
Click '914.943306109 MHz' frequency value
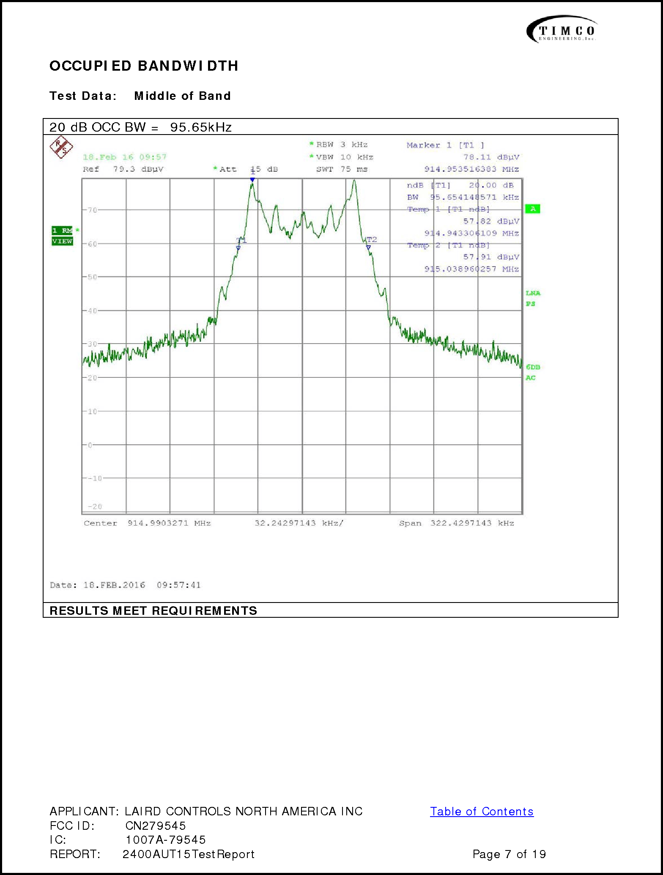tap(471, 233)
